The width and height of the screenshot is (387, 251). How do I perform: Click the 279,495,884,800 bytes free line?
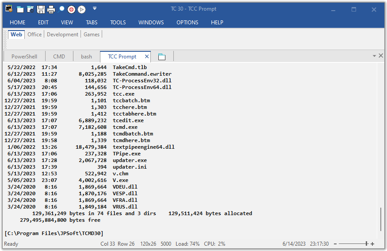(x=60, y=220)
